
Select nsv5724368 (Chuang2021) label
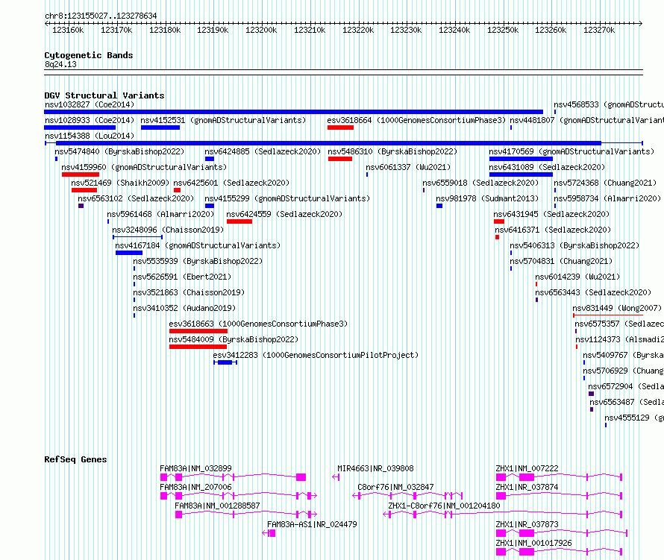tap(605, 183)
